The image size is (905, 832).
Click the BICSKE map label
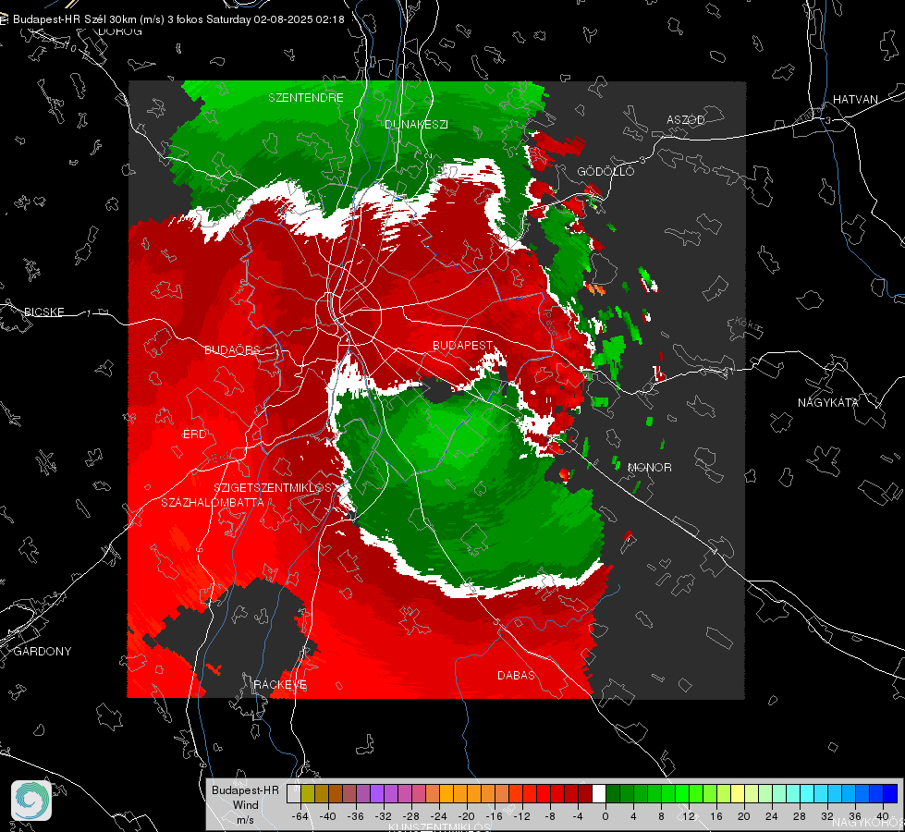[43, 312]
